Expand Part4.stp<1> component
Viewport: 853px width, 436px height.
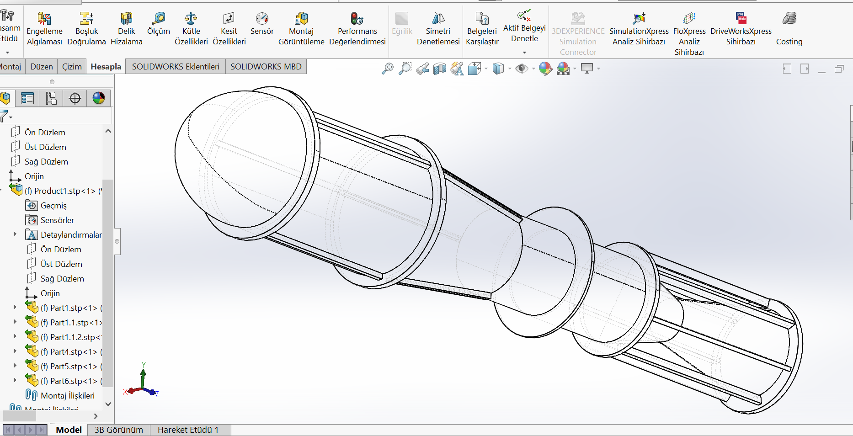click(x=15, y=351)
